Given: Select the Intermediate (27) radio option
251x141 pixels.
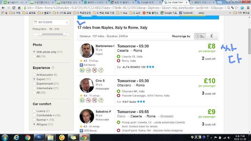Looking at the screenshot, I should click(x=34, y=88).
